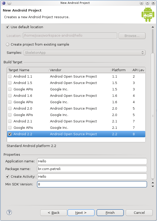
Task: Click the help question mark icon
Action: pyautogui.click(x=9, y=212)
